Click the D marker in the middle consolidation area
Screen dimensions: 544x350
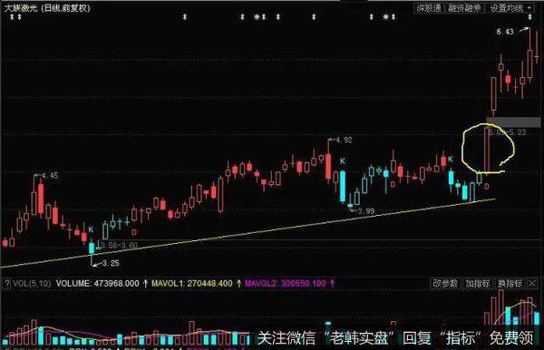(x=393, y=184)
